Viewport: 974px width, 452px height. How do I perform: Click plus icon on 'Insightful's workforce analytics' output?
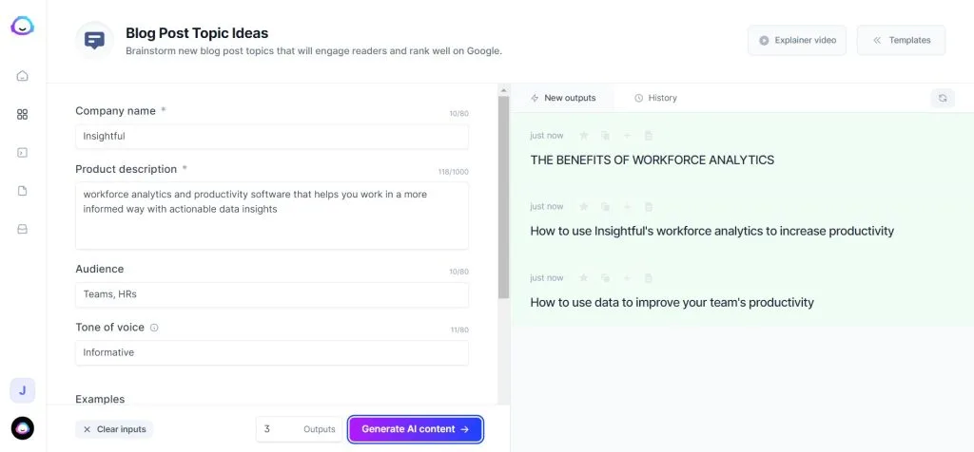click(627, 206)
